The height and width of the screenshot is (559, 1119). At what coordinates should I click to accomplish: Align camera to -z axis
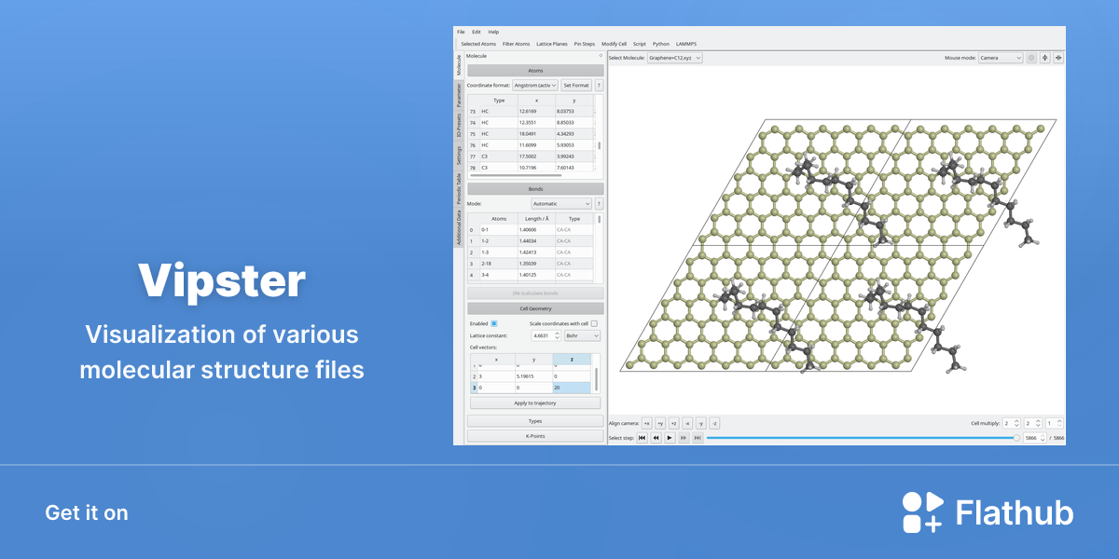point(714,423)
